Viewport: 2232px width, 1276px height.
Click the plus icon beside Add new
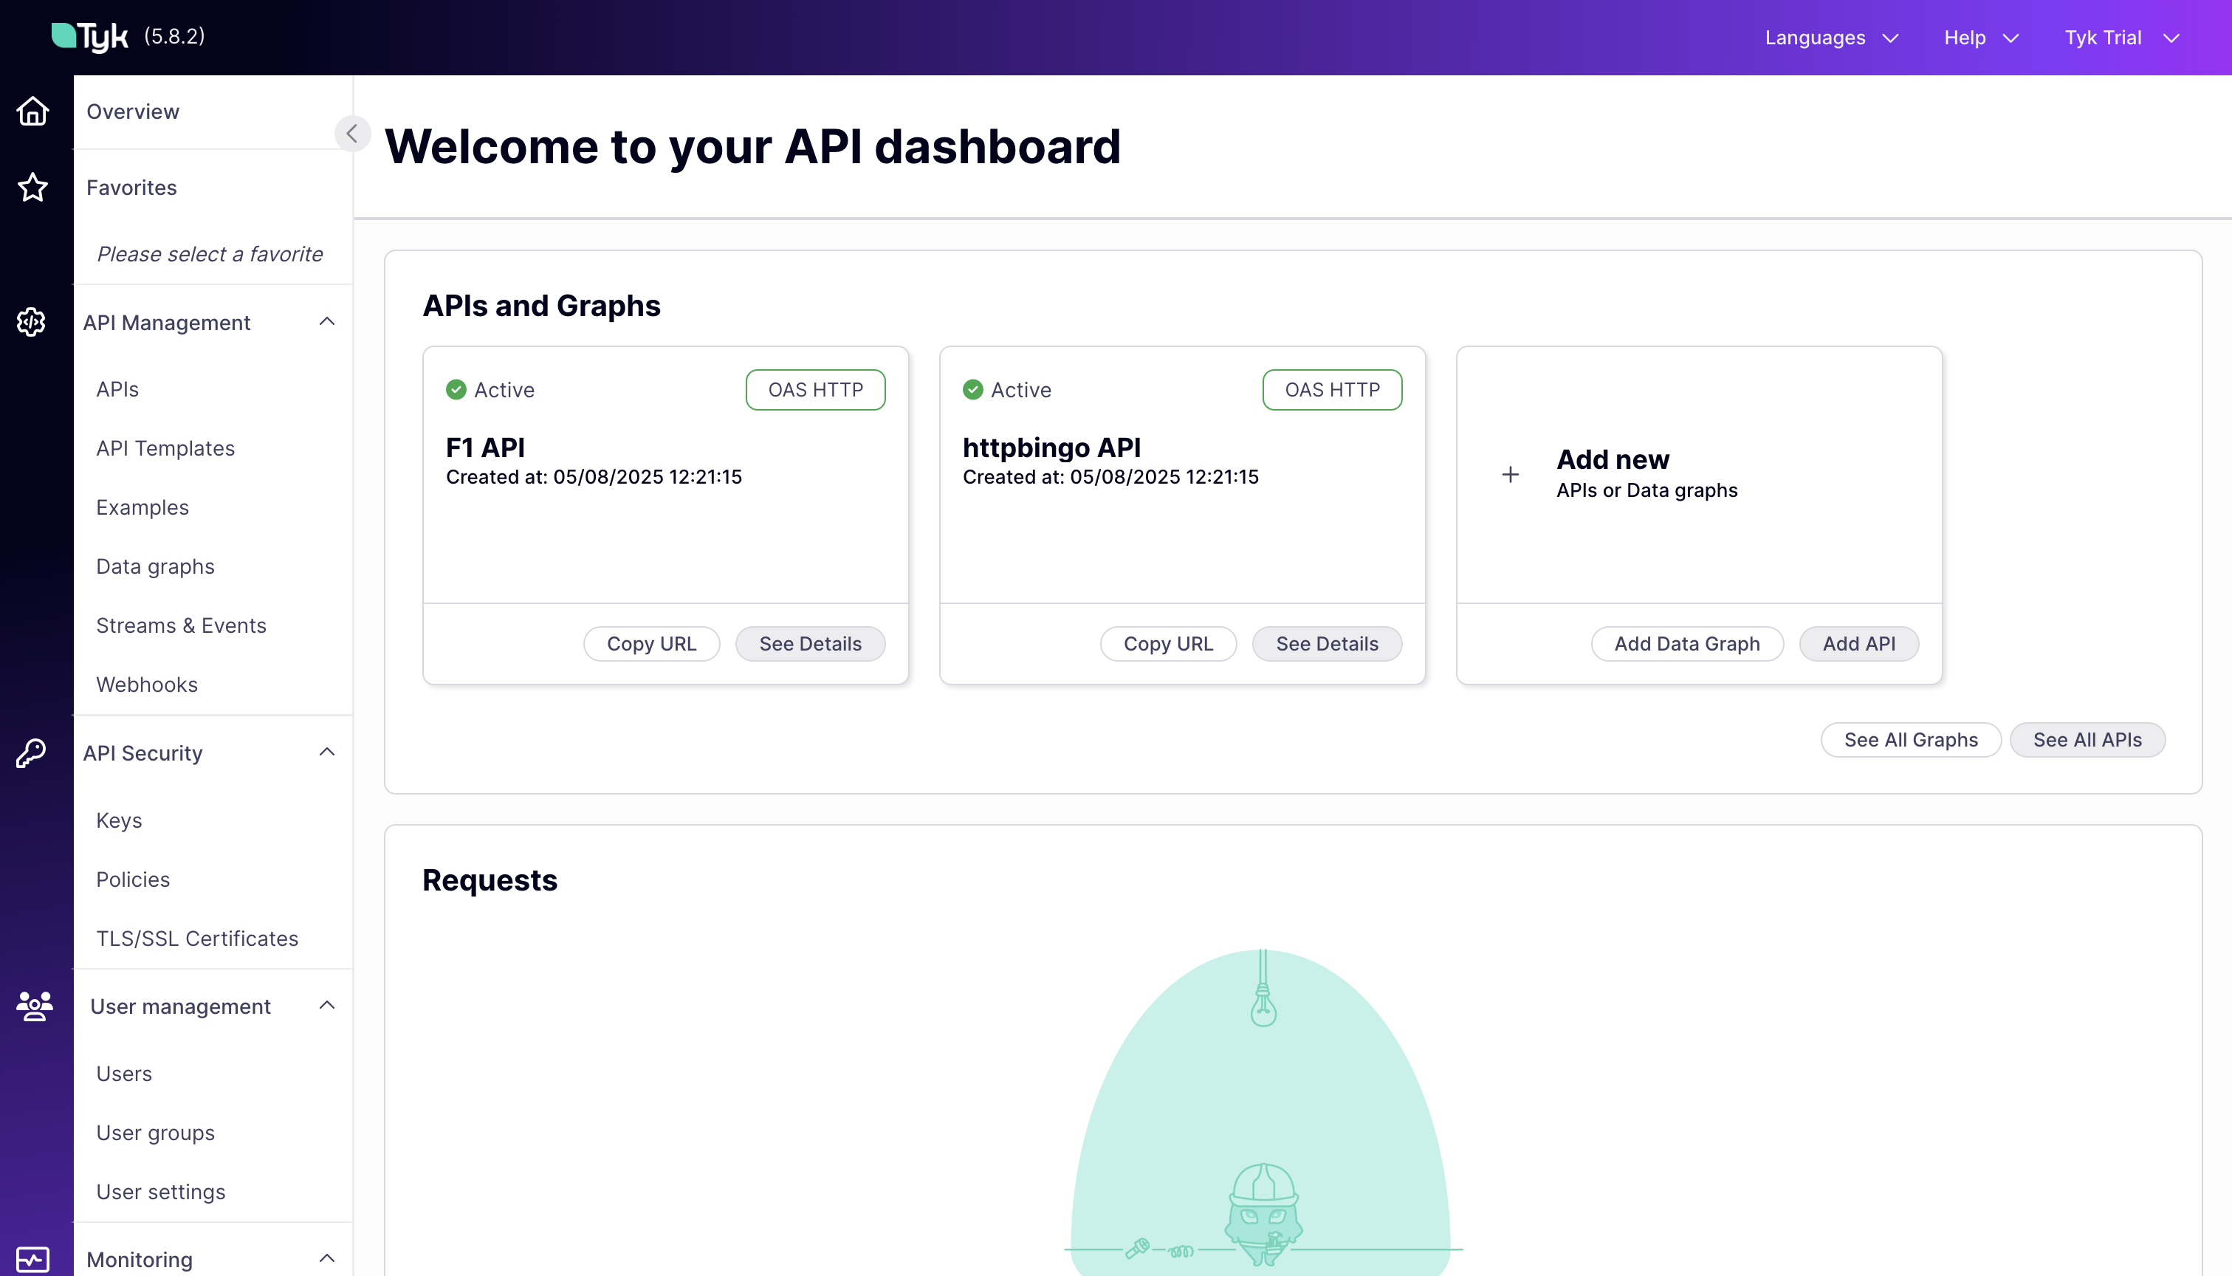(1510, 474)
